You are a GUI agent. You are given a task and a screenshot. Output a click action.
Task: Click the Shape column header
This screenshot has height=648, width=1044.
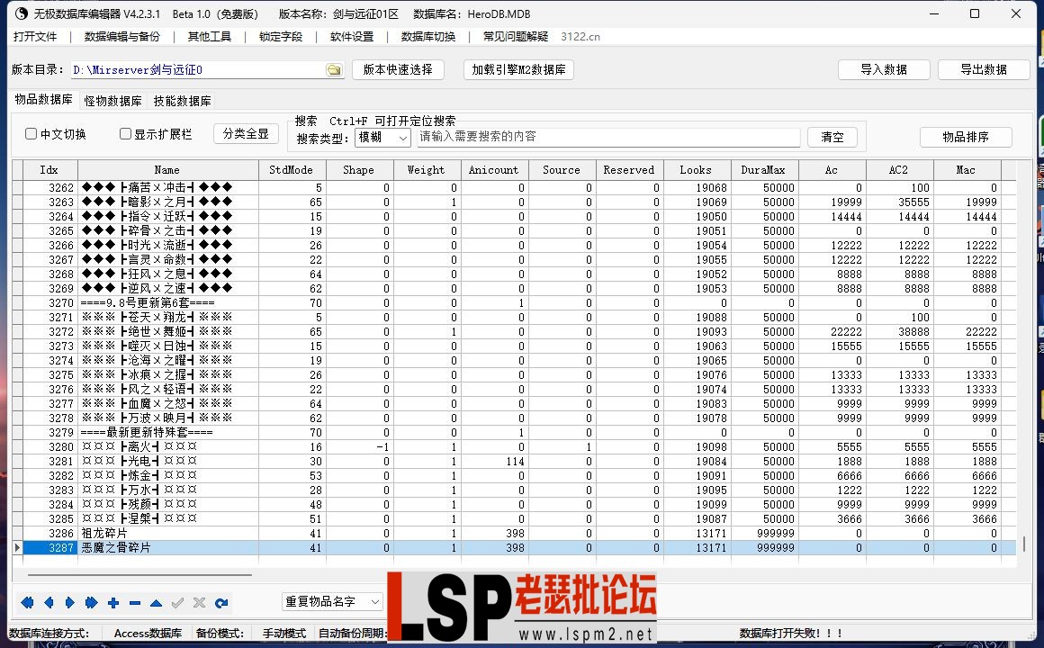pyautogui.click(x=358, y=170)
